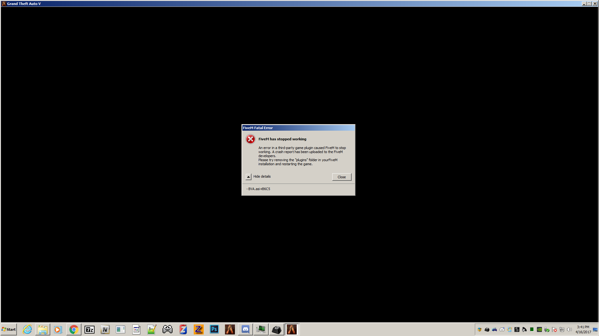Open the red-blue Z app on taskbar
This screenshot has width=599, height=336.
[x=183, y=329]
